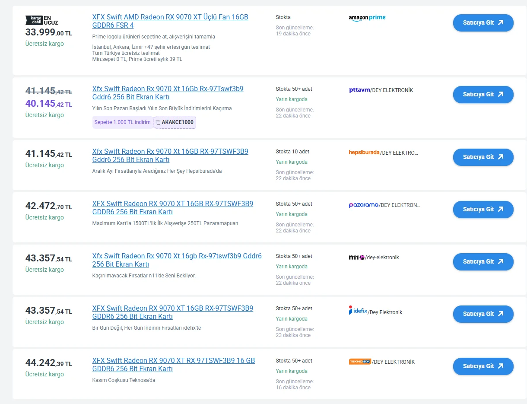Click the idefix seller logo

(x=358, y=310)
